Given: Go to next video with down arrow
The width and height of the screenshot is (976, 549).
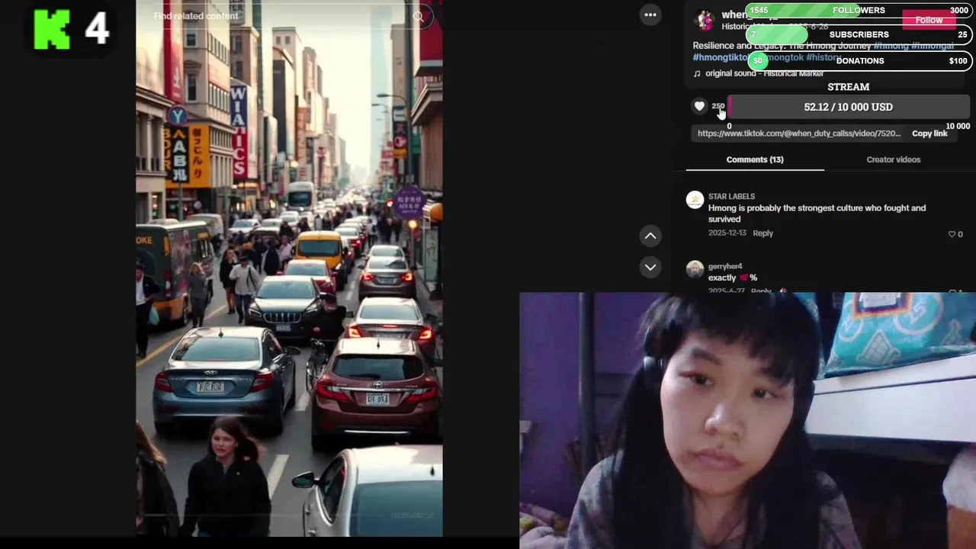Looking at the screenshot, I should pos(650,267).
